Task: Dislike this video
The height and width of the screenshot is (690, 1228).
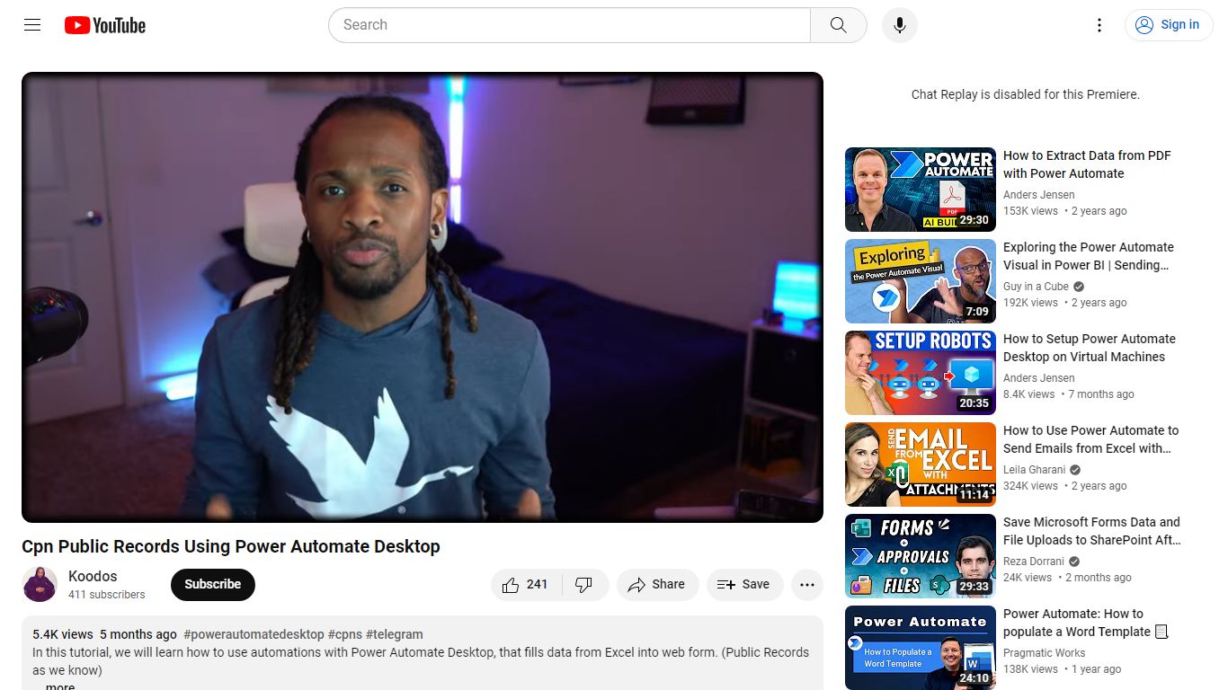Action: click(585, 585)
